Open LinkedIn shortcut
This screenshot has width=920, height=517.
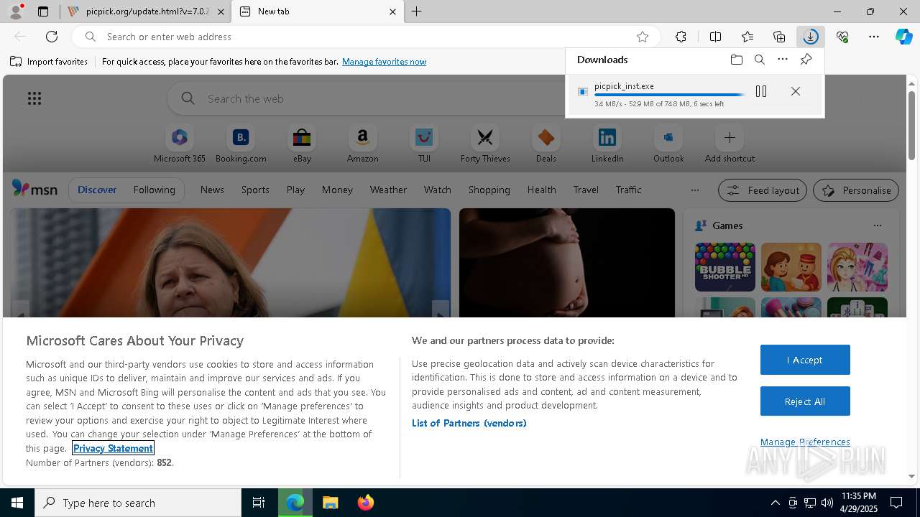coord(607,144)
